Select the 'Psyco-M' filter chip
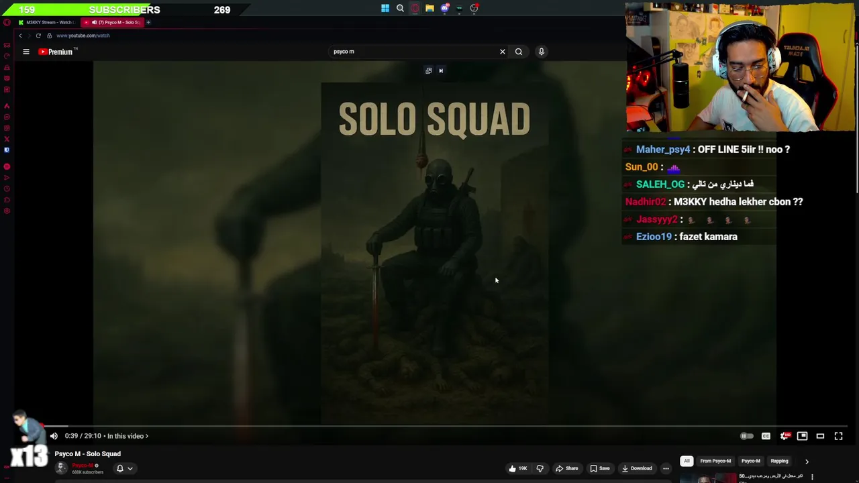Screen dimensions: 859x483 pos(750,461)
